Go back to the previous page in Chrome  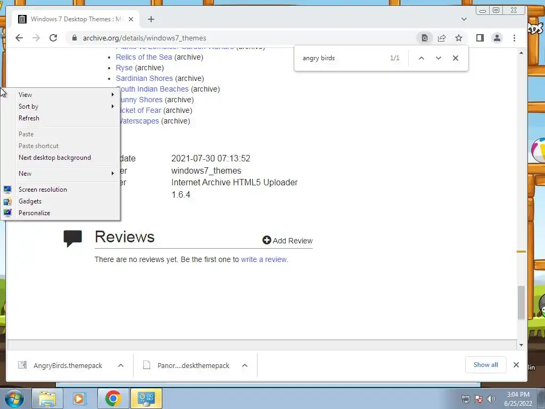coord(19,38)
